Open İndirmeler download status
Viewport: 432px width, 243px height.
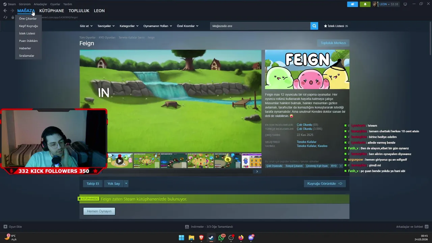[209, 227]
